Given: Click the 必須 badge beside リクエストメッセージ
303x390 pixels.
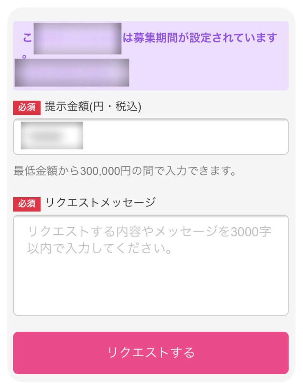Looking at the screenshot, I should [x=27, y=203].
